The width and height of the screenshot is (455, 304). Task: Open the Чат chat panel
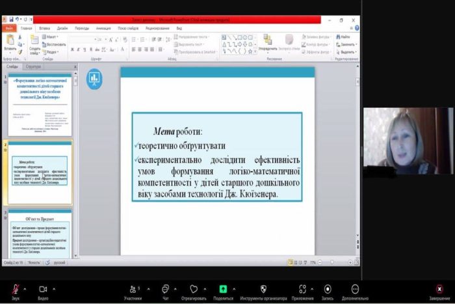tap(165, 288)
